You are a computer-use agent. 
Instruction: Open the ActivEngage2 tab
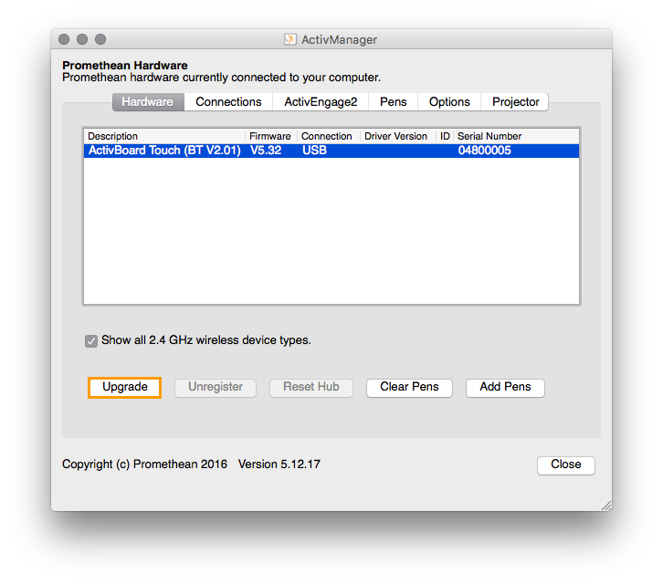(x=321, y=102)
